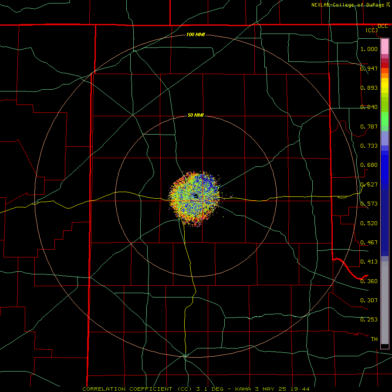Click the pink swatch atop the color bar

tap(385, 47)
